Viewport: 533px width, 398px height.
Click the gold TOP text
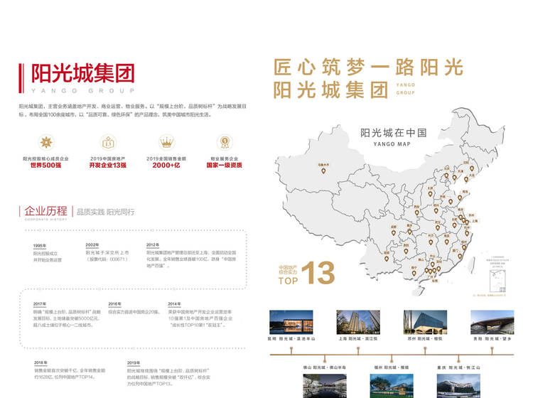288,281
